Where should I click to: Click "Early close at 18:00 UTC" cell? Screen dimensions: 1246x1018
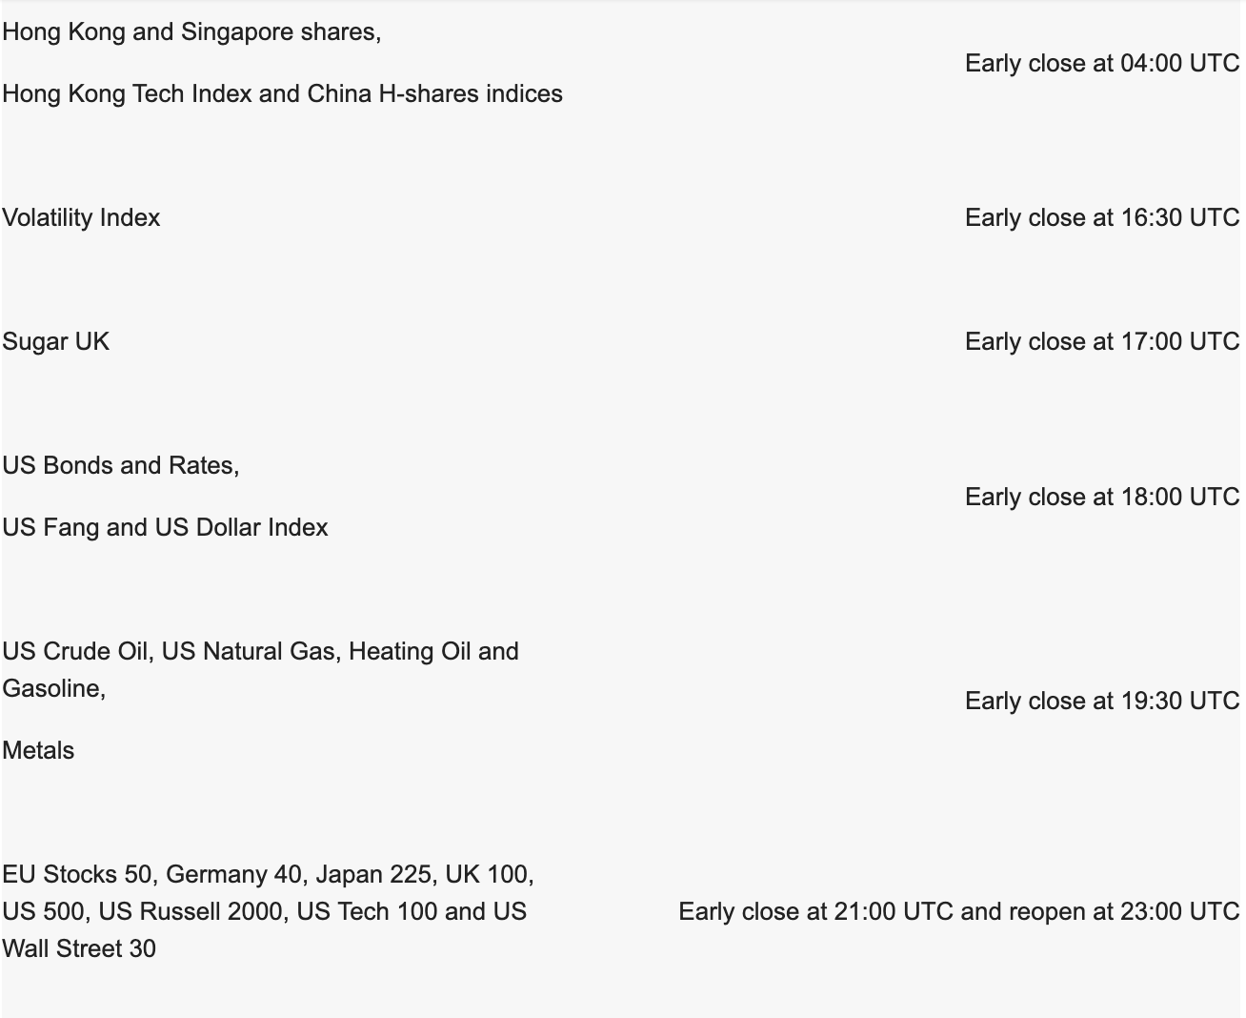click(1101, 498)
